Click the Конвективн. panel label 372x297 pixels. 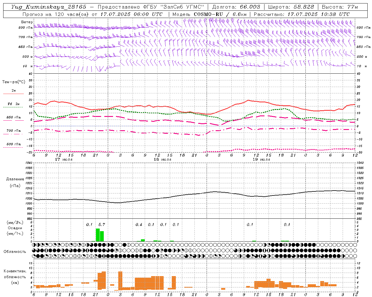[x=15, y=271]
